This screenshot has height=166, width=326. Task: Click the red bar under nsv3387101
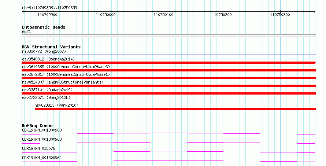click(168, 93)
